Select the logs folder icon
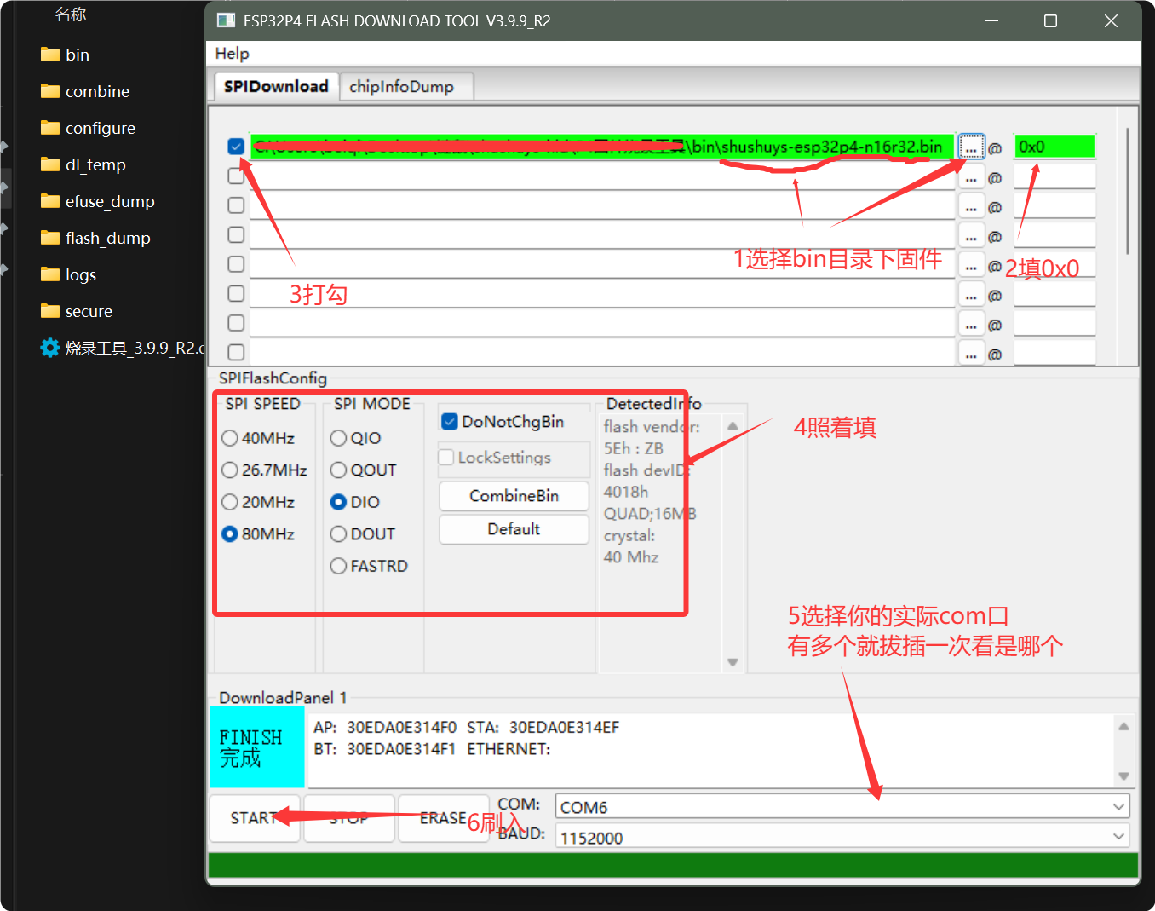1155x911 pixels. coord(50,274)
